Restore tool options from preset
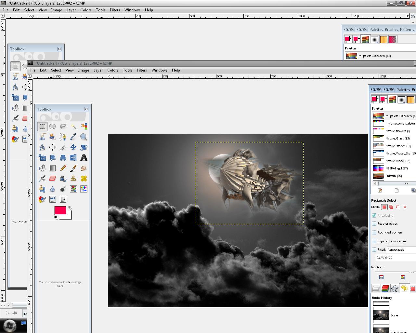This screenshot has width=416, height=333. coord(403,277)
